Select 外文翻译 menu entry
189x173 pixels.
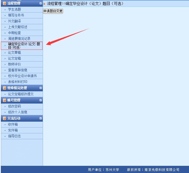[22, 21]
